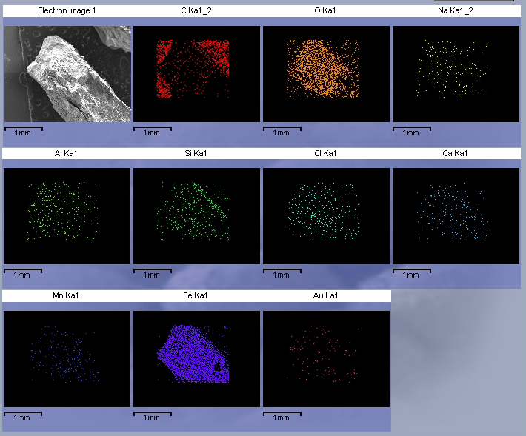The height and width of the screenshot is (436, 526).
Task: Click the 1mm scale bar under the O Ka1 map
Action: click(x=282, y=131)
